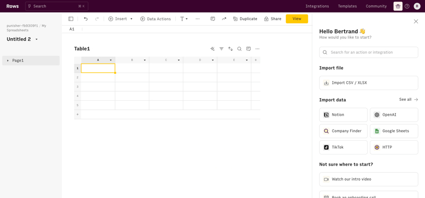Choose the HTTP integration
The height and width of the screenshot is (198, 425).
point(394,148)
